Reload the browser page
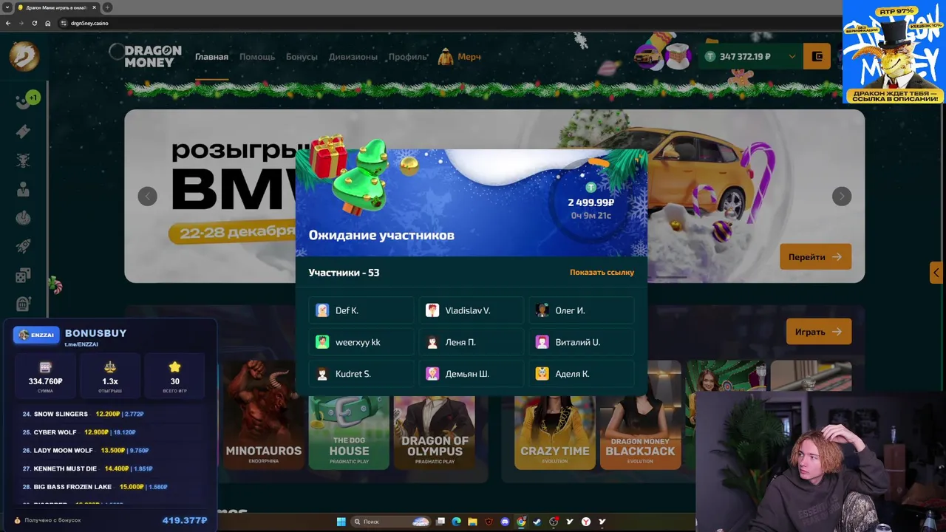The height and width of the screenshot is (532, 946). tap(34, 23)
